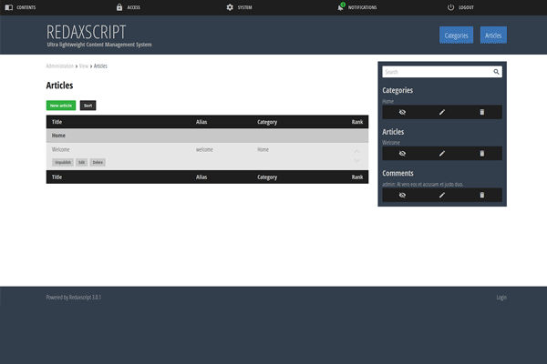The image size is (547, 364).
Task: Click the Welcome title in table
Action: pos(61,149)
